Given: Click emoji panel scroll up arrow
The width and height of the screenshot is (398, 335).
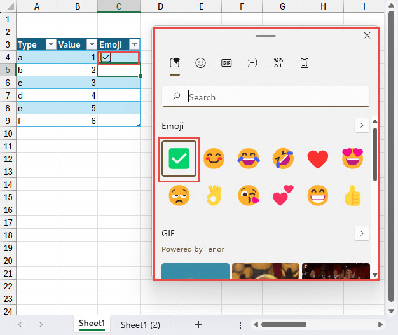Looking at the screenshot, I should pyautogui.click(x=375, y=121).
